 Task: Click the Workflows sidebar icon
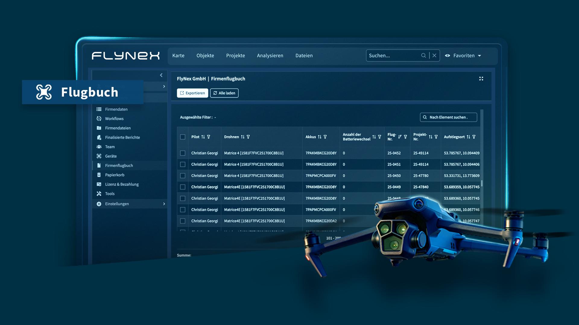pyautogui.click(x=99, y=119)
